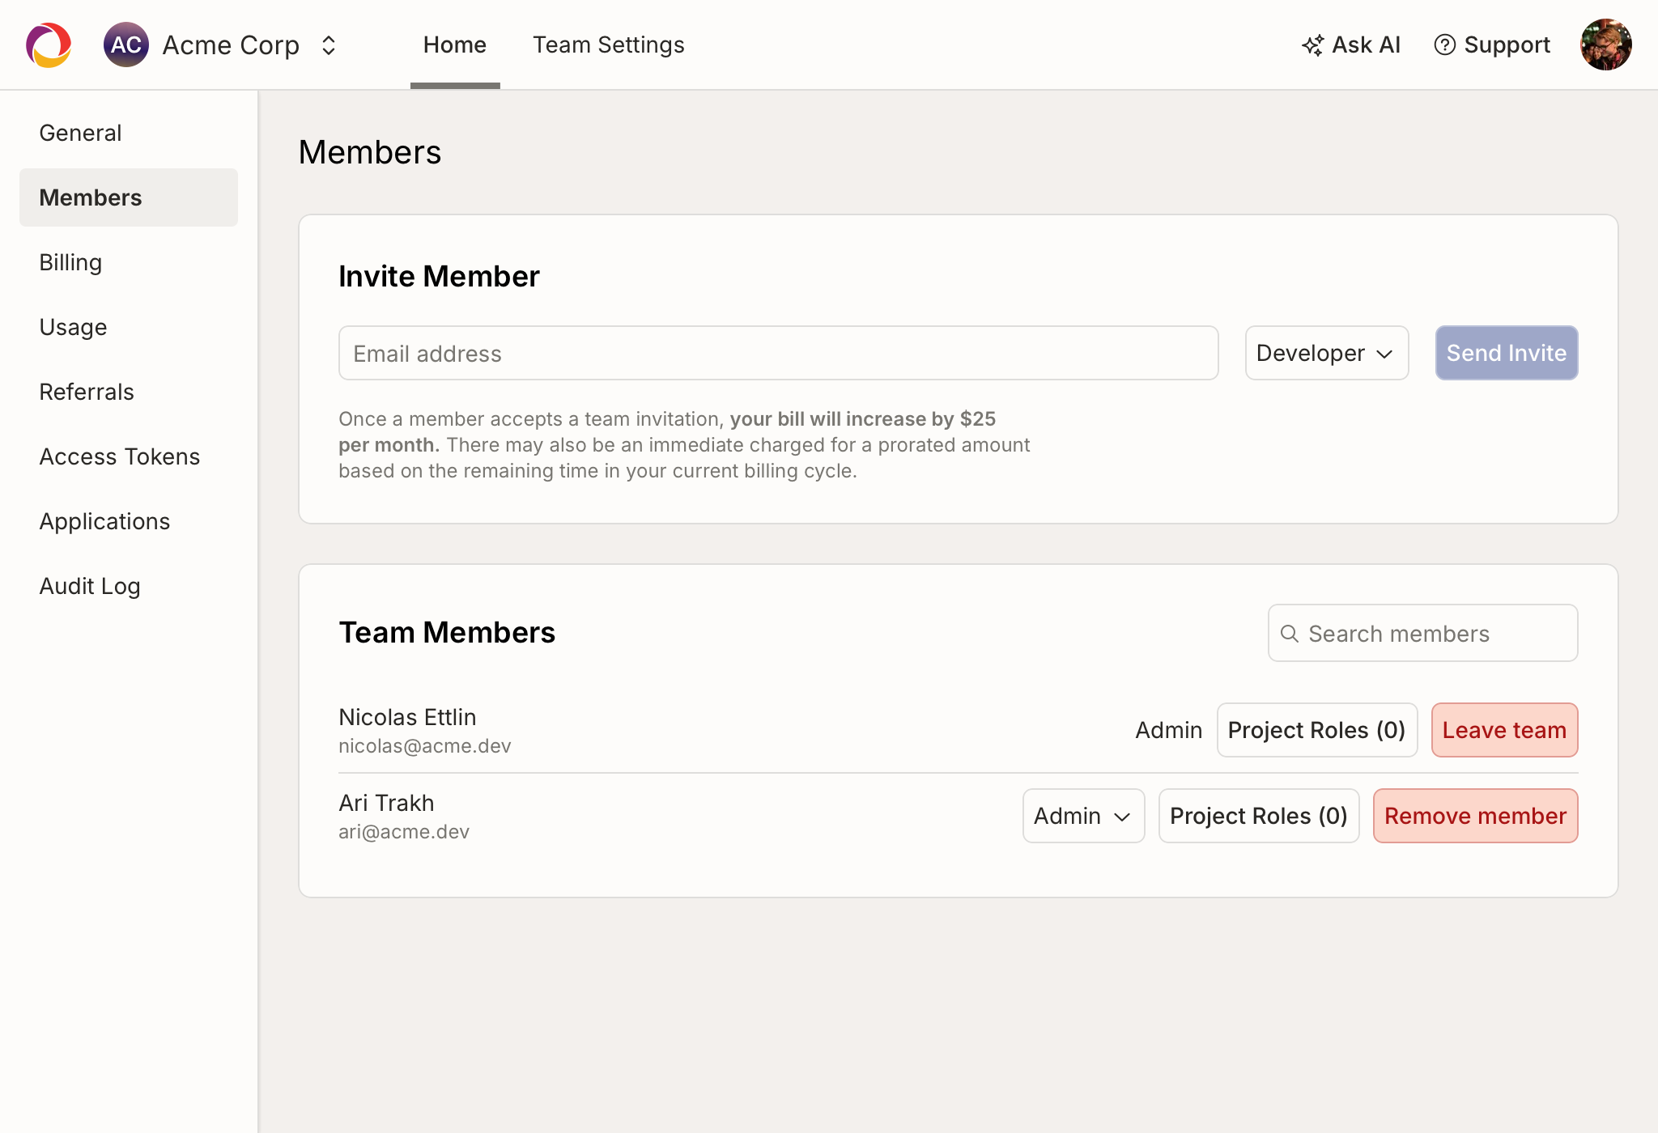
Task: Open the Developer role dropdown
Action: 1326,353
